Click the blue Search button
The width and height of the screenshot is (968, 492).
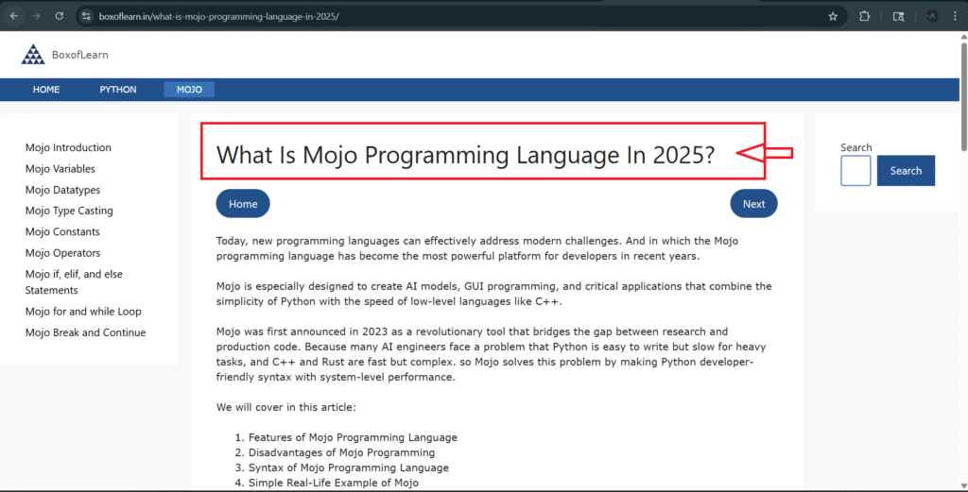(906, 171)
